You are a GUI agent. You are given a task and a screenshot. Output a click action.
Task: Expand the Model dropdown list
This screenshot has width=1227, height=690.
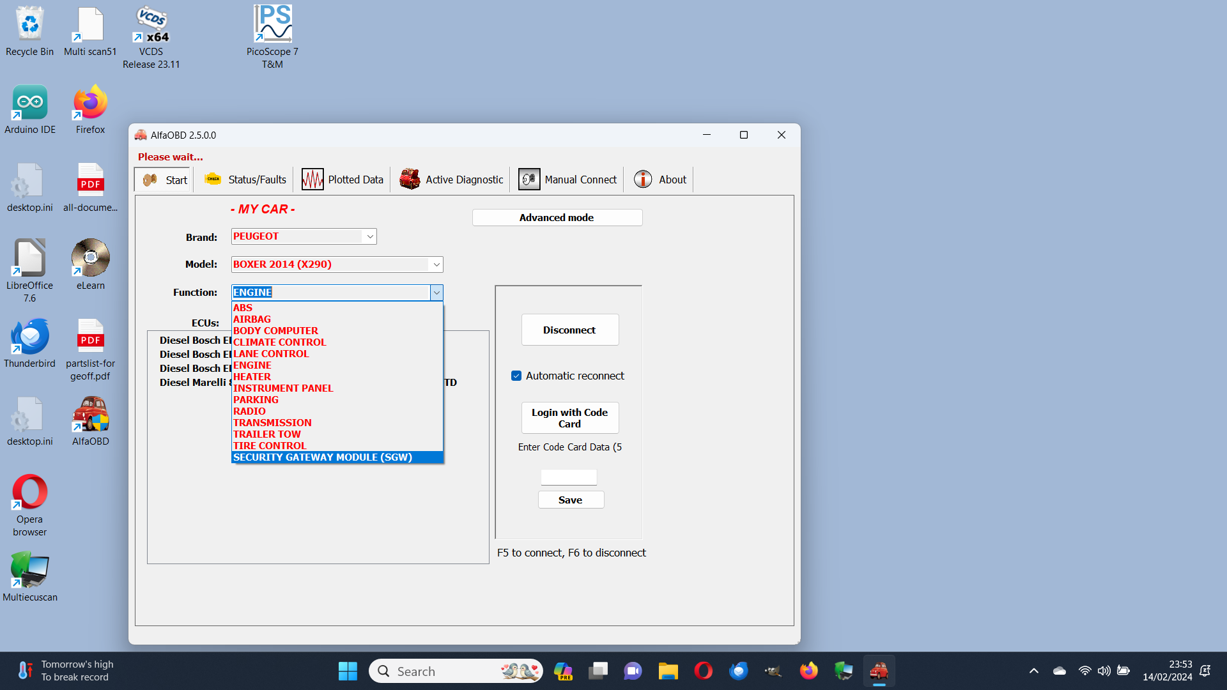436,264
